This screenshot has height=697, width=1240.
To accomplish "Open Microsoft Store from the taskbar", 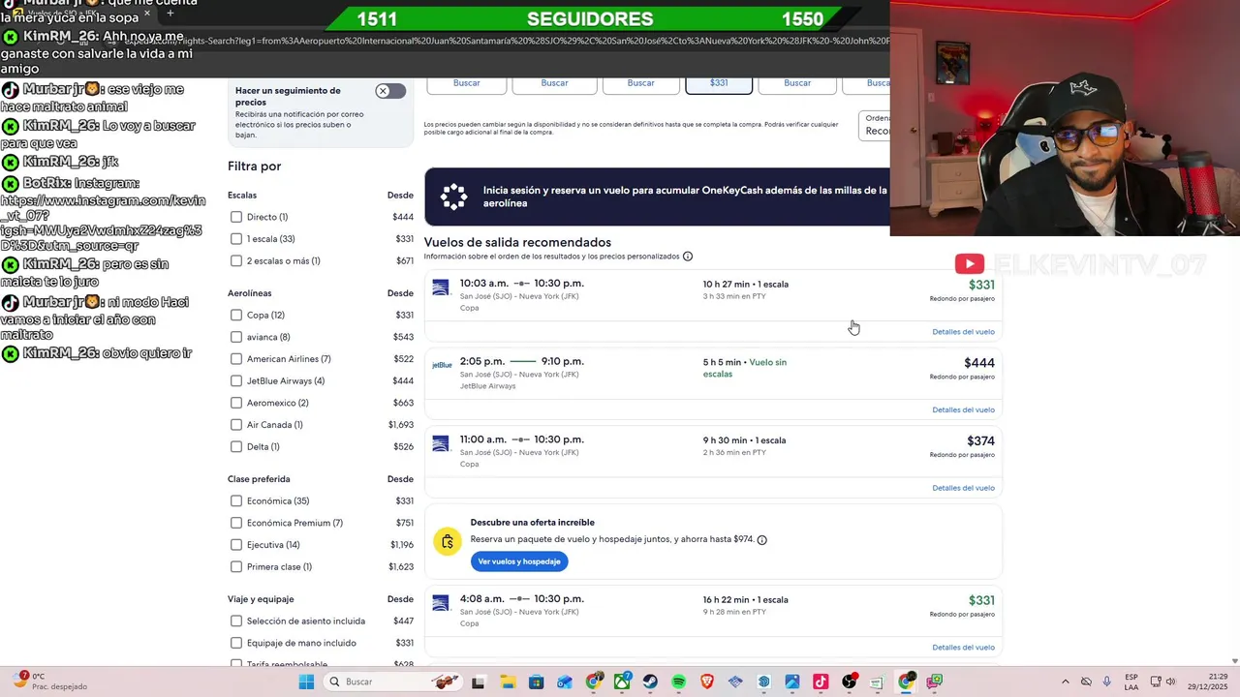I will [536, 682].
